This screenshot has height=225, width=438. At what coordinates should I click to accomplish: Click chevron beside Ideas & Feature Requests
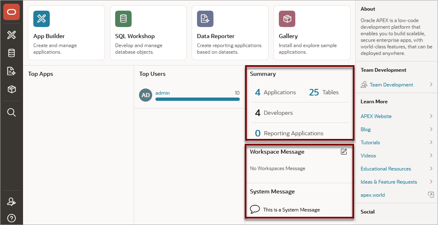point(431,182)
